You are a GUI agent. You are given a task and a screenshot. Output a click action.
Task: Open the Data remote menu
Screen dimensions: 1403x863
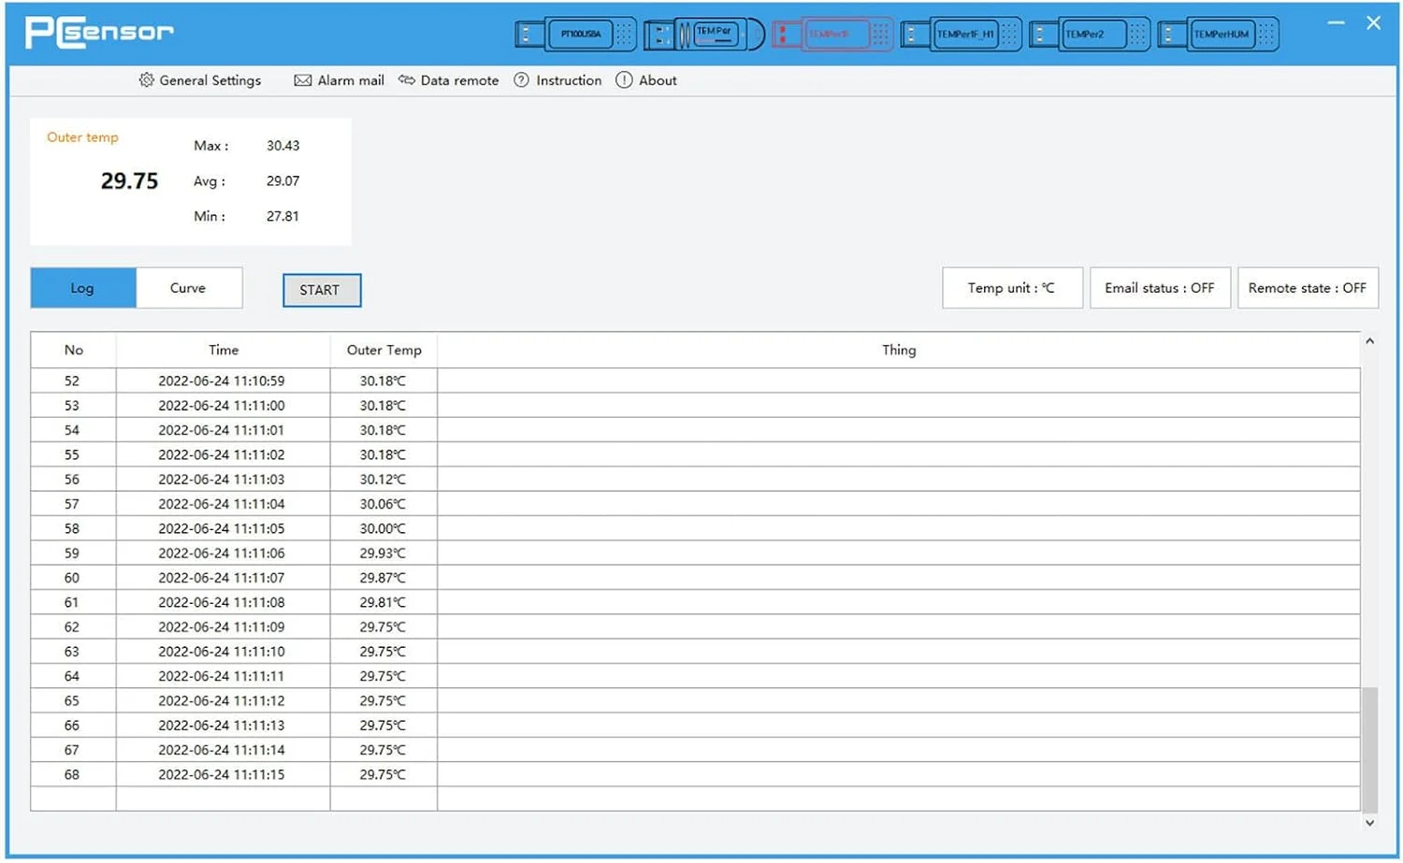[x=449, y=80]
